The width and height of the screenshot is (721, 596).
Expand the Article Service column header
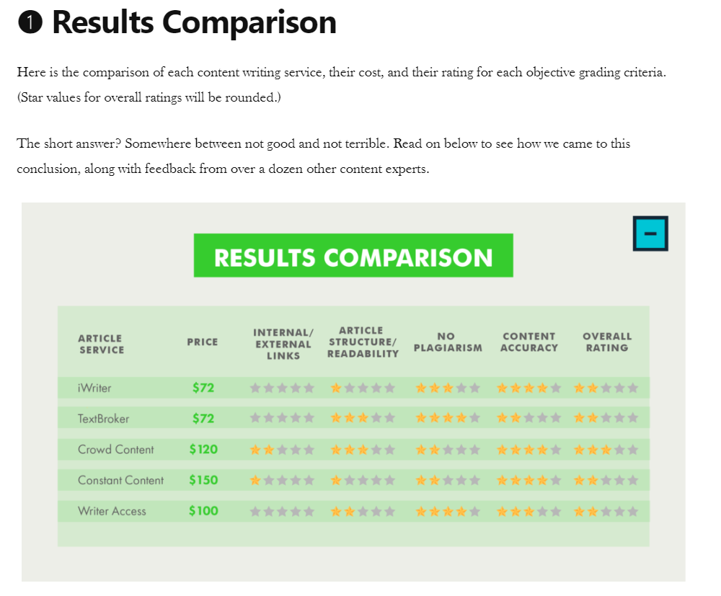click(100, 342)
